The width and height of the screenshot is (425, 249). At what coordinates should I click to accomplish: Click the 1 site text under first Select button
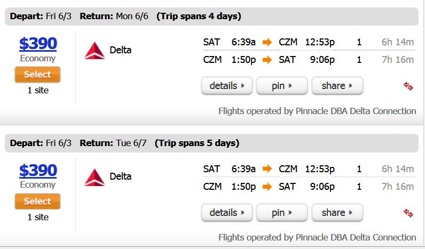tap(38, 90)
